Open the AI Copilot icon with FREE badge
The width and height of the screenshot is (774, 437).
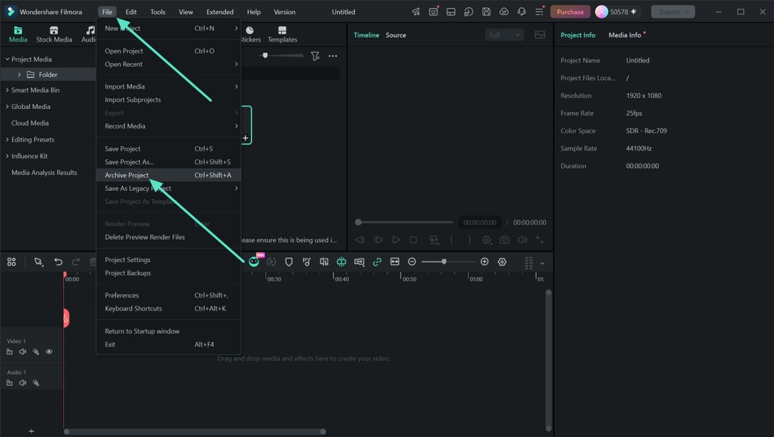(254, 262)
